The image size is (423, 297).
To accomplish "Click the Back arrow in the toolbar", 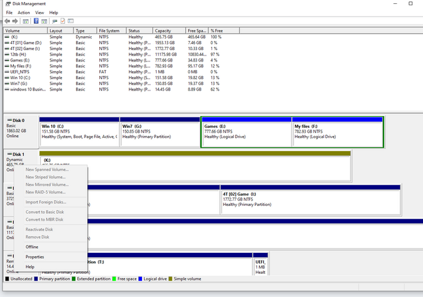I will [x=7, y=21].
